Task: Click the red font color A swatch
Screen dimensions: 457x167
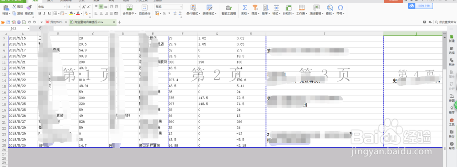Action: pos(78,13)
